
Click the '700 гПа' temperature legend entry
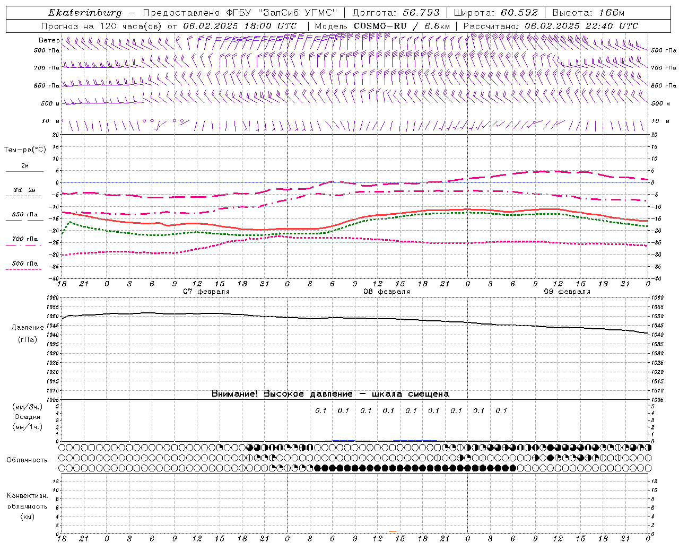pyautogui.click(x=24, y=239)
